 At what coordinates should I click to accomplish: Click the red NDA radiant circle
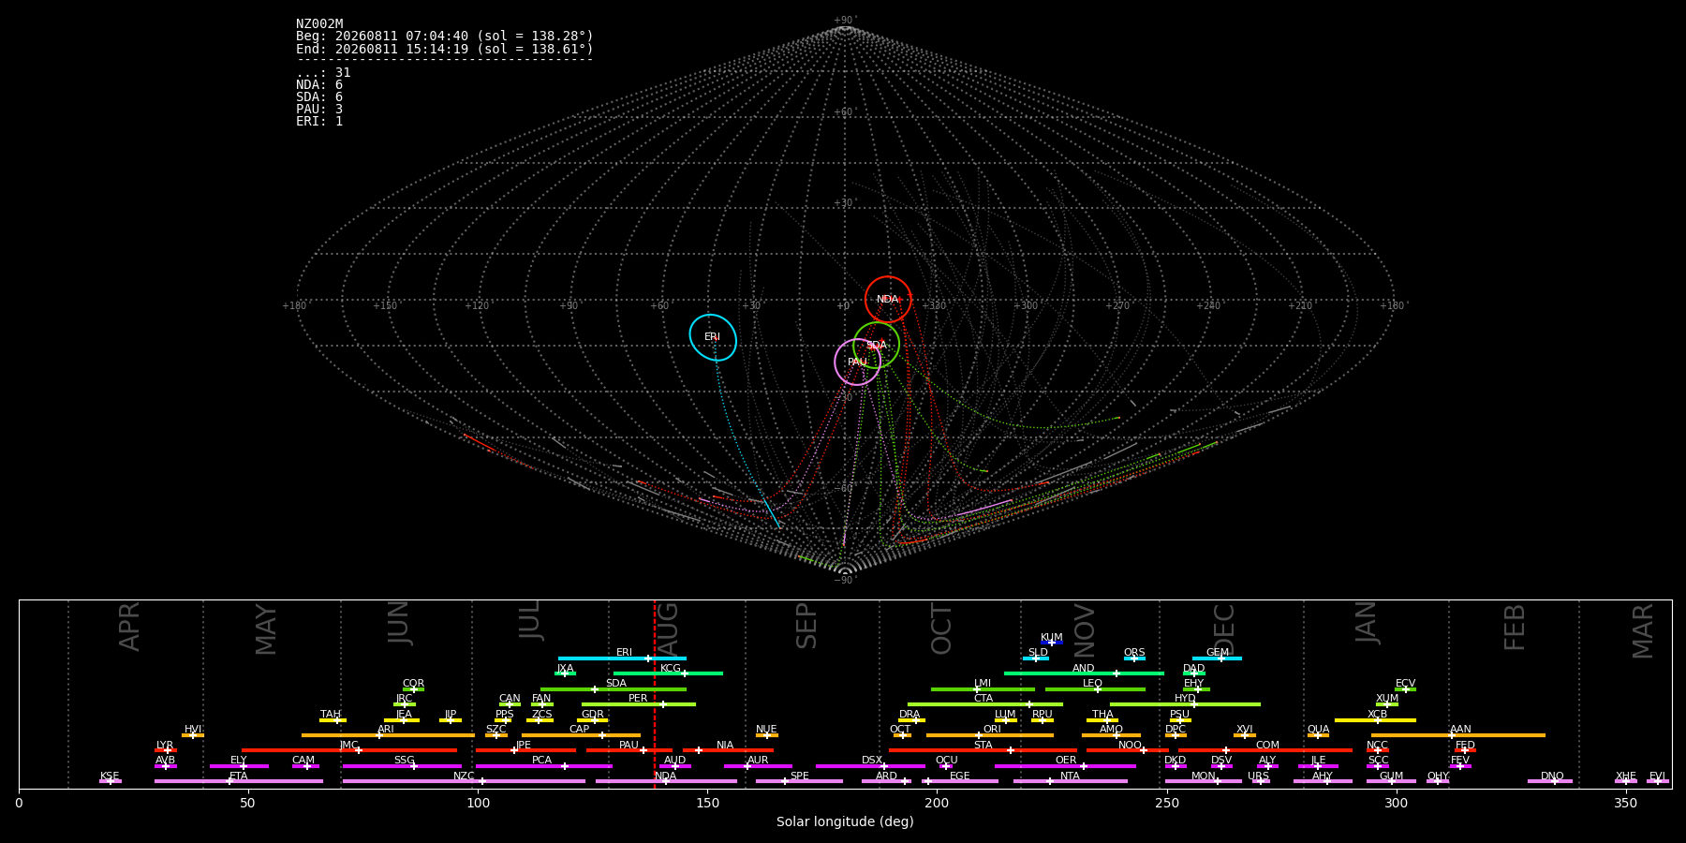(x=888, y=300)
